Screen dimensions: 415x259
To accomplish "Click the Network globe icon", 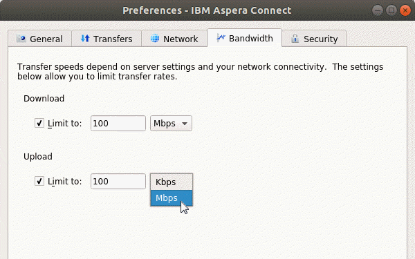I will pyautogui.click(x=155, y=39).
